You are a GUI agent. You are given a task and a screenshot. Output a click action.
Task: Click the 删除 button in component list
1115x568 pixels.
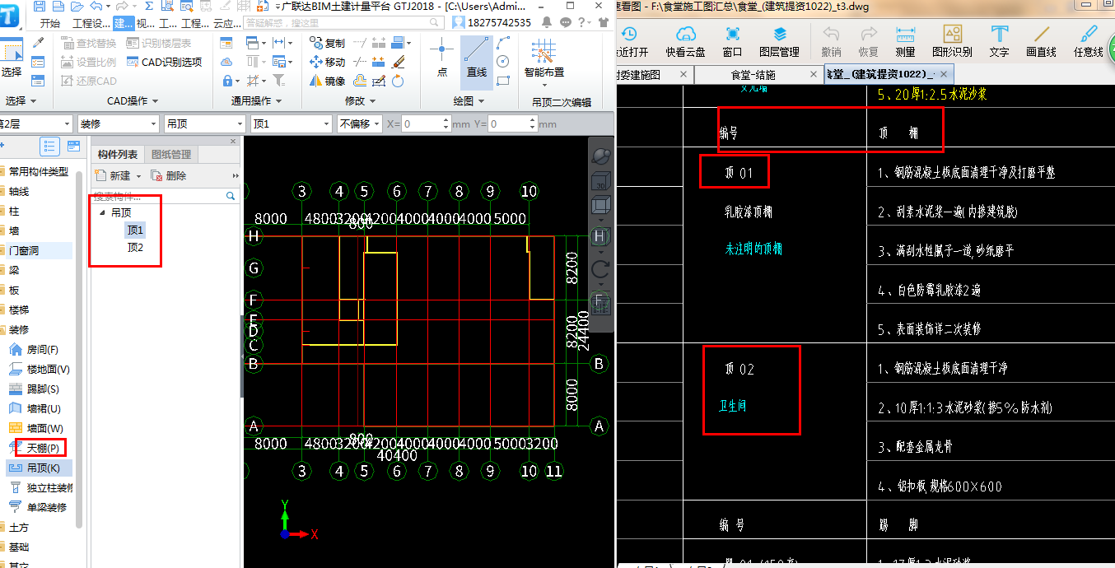[169, 175]
